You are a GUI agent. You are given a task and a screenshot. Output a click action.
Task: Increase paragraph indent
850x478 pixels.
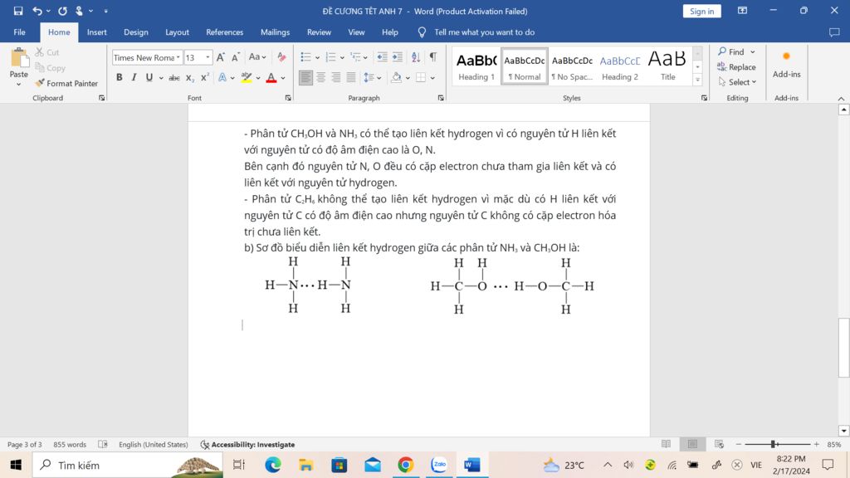[x=398, y=57]
